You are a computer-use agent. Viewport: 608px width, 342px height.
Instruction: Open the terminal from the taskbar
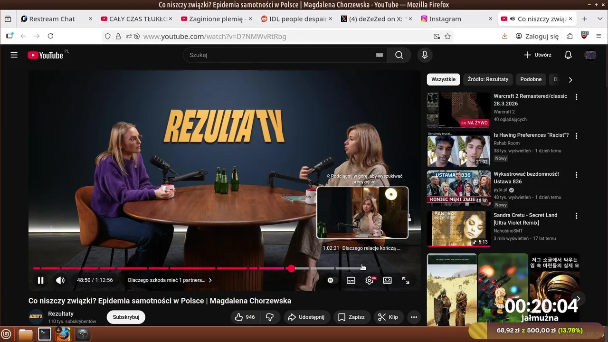tap(45, 334)
